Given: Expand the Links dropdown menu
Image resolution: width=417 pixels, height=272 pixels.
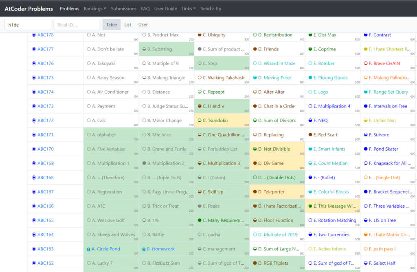Looking at the screenshot, I should coord(189,9).
